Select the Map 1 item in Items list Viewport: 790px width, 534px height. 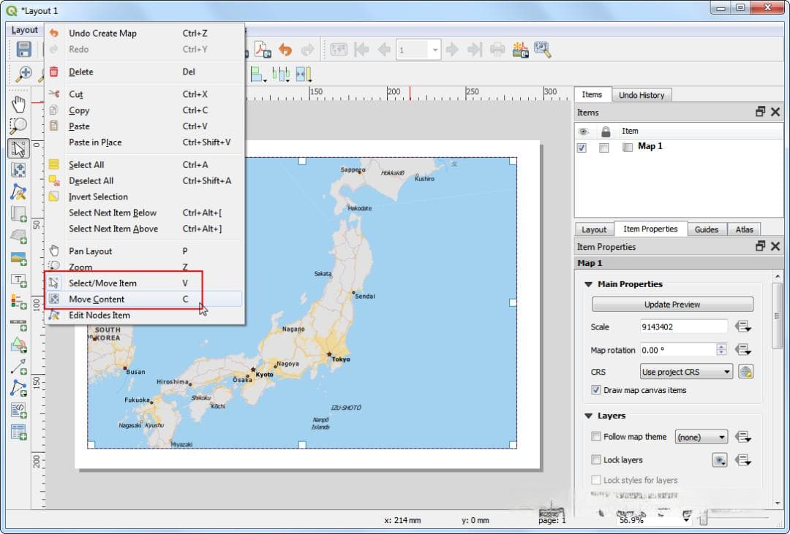(x=650, y=146)
